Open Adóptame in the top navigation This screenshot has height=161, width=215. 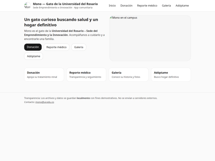tap(182, 6)
